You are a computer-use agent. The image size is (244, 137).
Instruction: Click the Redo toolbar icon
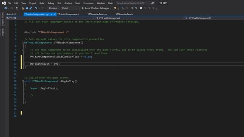(42, 8)
